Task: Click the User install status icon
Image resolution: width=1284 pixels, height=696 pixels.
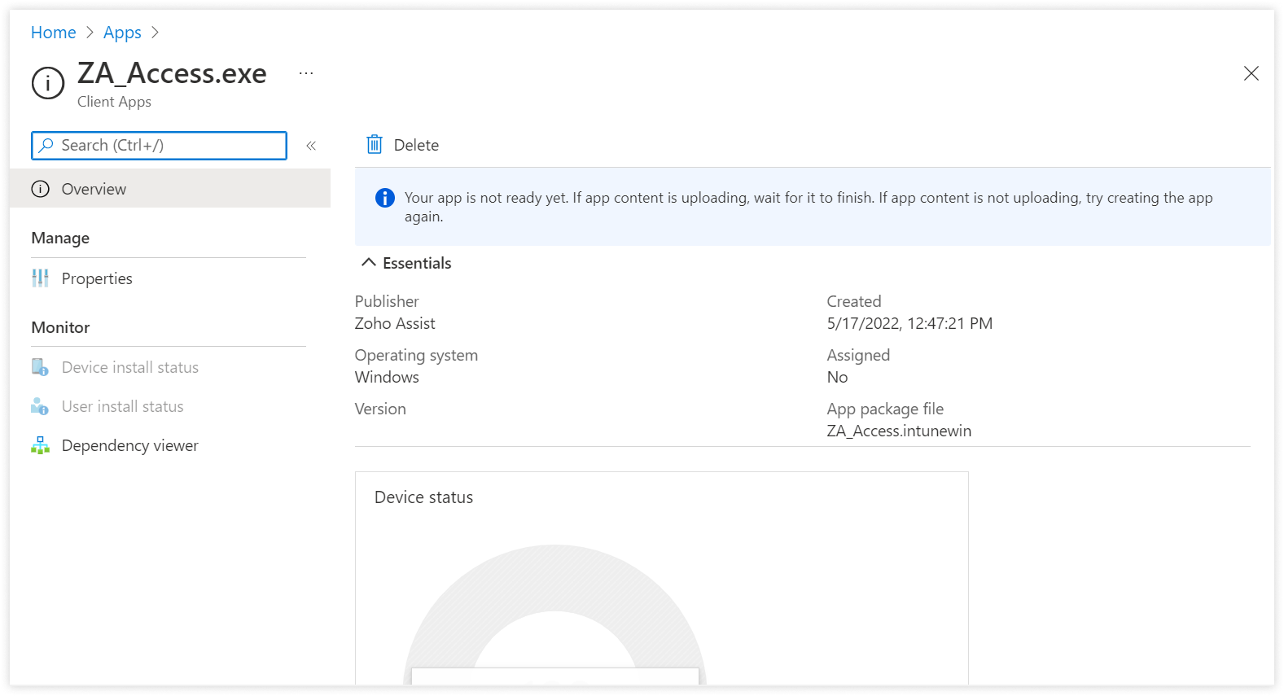Action: 40,406
